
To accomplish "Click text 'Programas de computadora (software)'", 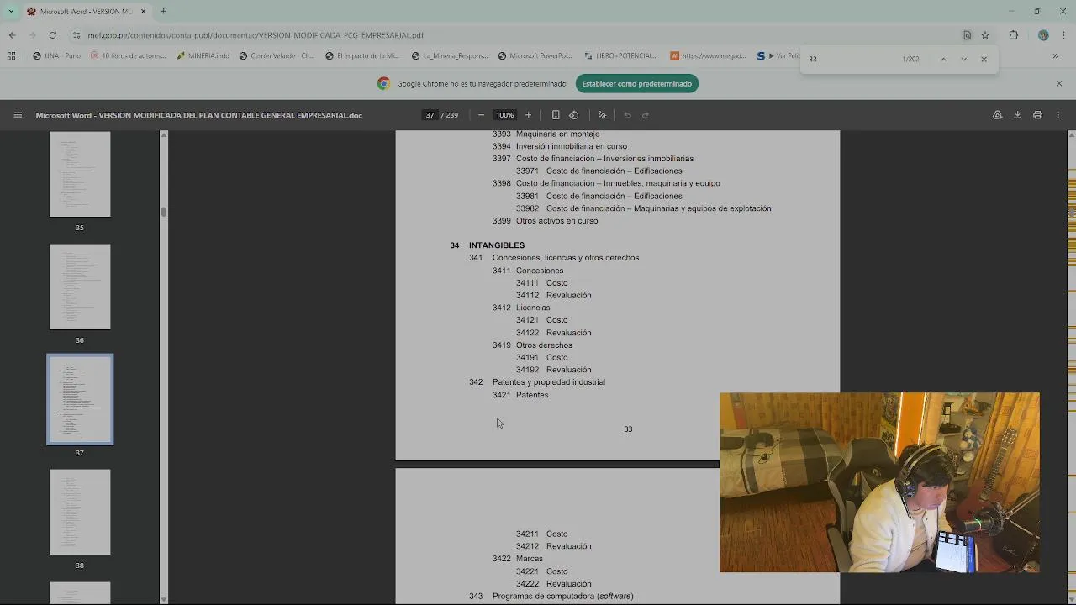I will coord(563,597).
